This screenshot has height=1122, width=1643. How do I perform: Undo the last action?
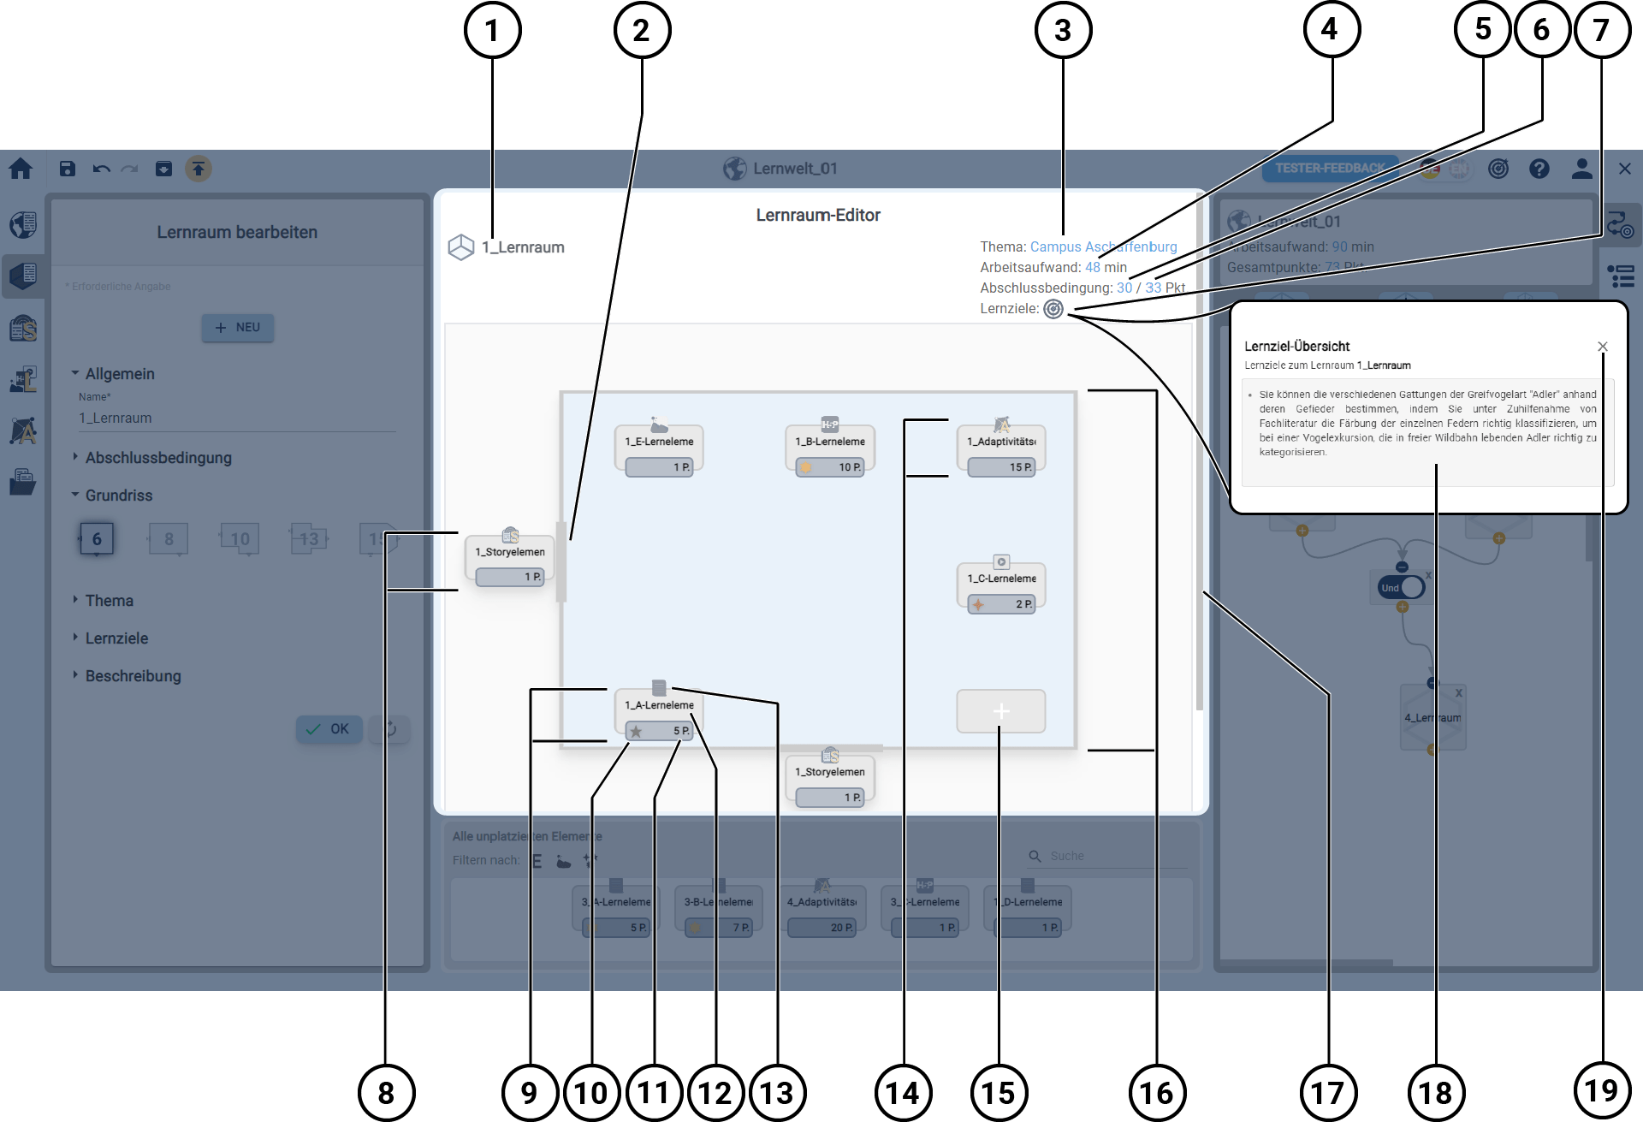coord(101,169)
